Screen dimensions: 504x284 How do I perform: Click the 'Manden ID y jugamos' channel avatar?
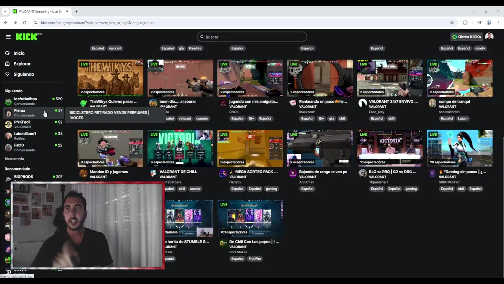[83, 174]
